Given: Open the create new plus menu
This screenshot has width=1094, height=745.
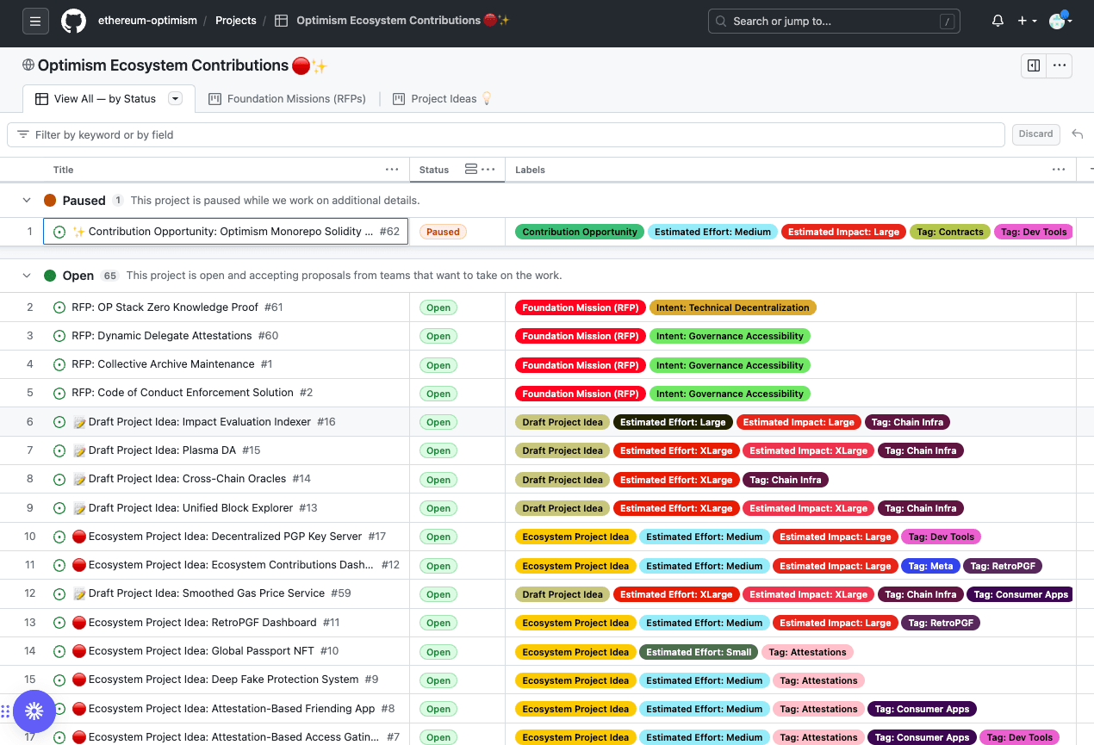Looking at the screenshot, I should click(1027, 21).
